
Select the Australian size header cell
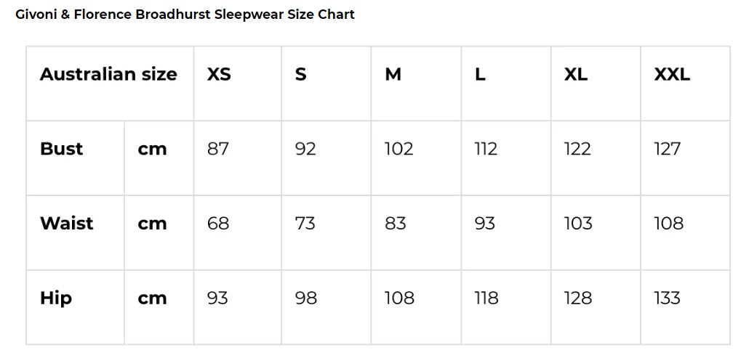tap(108, 74)
